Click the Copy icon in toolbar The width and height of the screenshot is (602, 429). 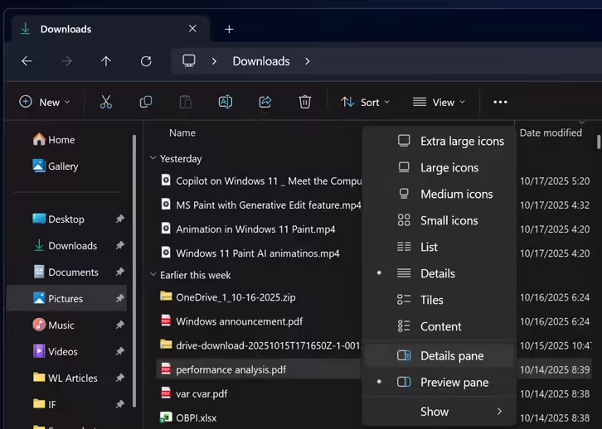pyautogui.click(x=146, y=102)
